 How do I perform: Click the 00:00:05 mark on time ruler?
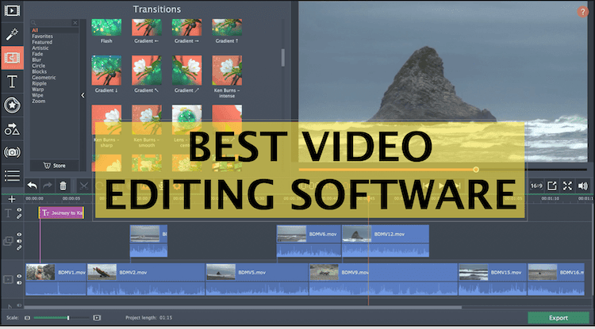(71, 199)
